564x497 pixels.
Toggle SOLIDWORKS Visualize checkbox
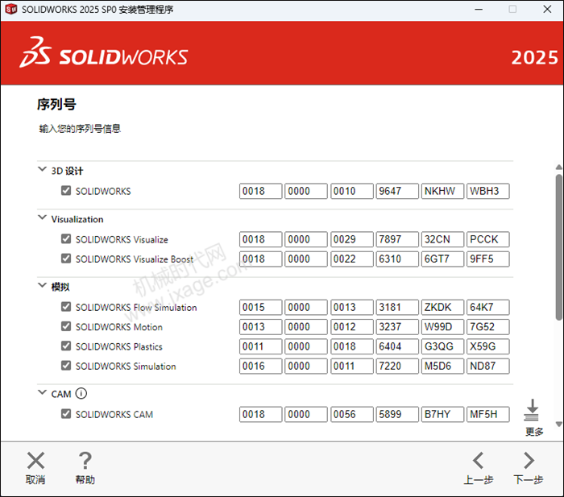(x=66, y=238)
